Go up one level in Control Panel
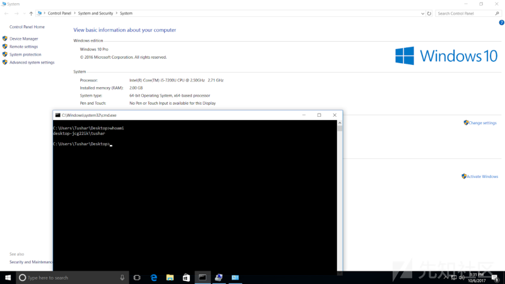The image size is (505, 284). (31, 13)
